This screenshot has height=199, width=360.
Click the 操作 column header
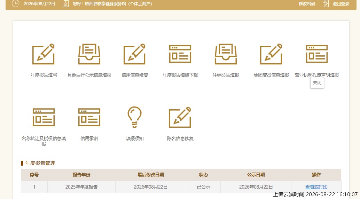pyautogui.click(x=316, y=175)
